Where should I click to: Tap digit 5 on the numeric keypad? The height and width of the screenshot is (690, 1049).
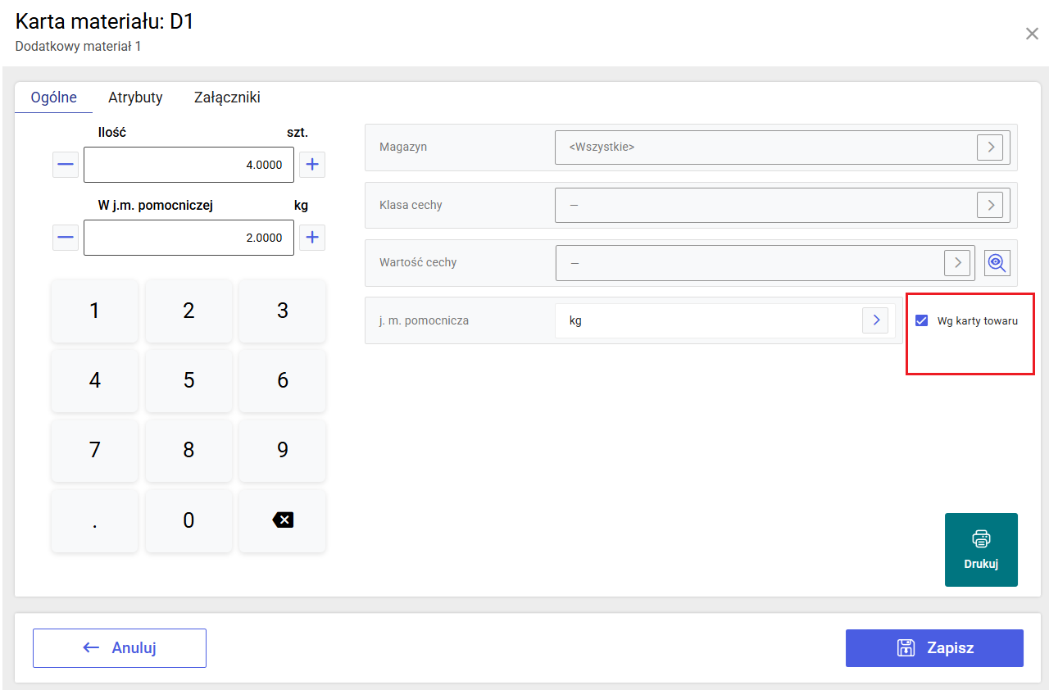tap(188, 380)
